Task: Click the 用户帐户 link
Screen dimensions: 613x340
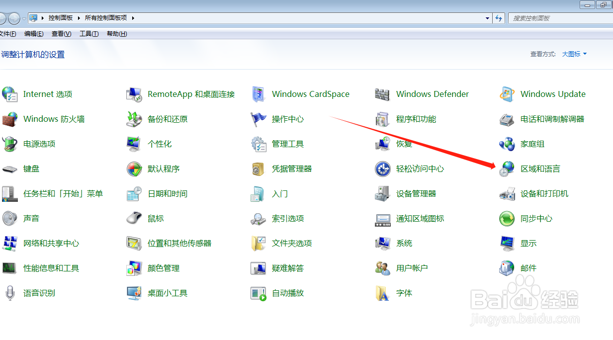Action: click(x=412, y=268)
